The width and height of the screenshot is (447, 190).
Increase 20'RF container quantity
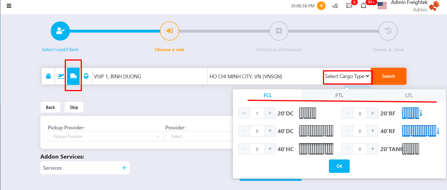pos(373,113)
